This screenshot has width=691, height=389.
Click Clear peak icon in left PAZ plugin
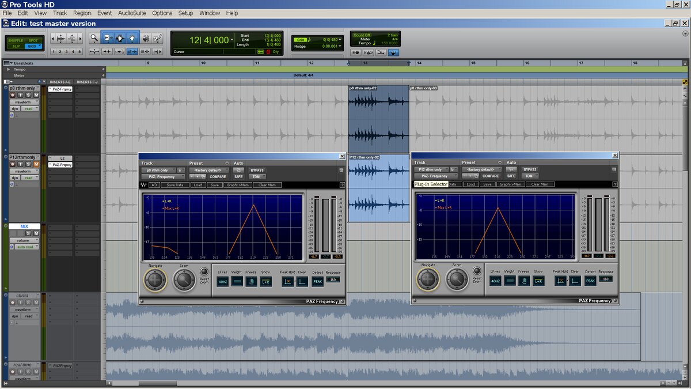[302, 281]
